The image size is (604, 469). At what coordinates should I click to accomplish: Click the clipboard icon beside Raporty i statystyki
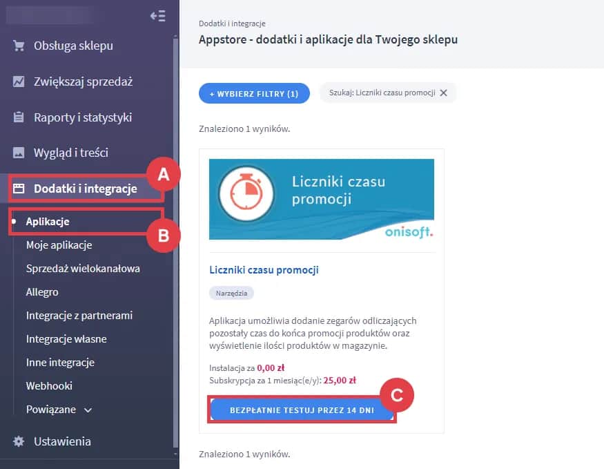pyautogui.click(x=19, y=117)
